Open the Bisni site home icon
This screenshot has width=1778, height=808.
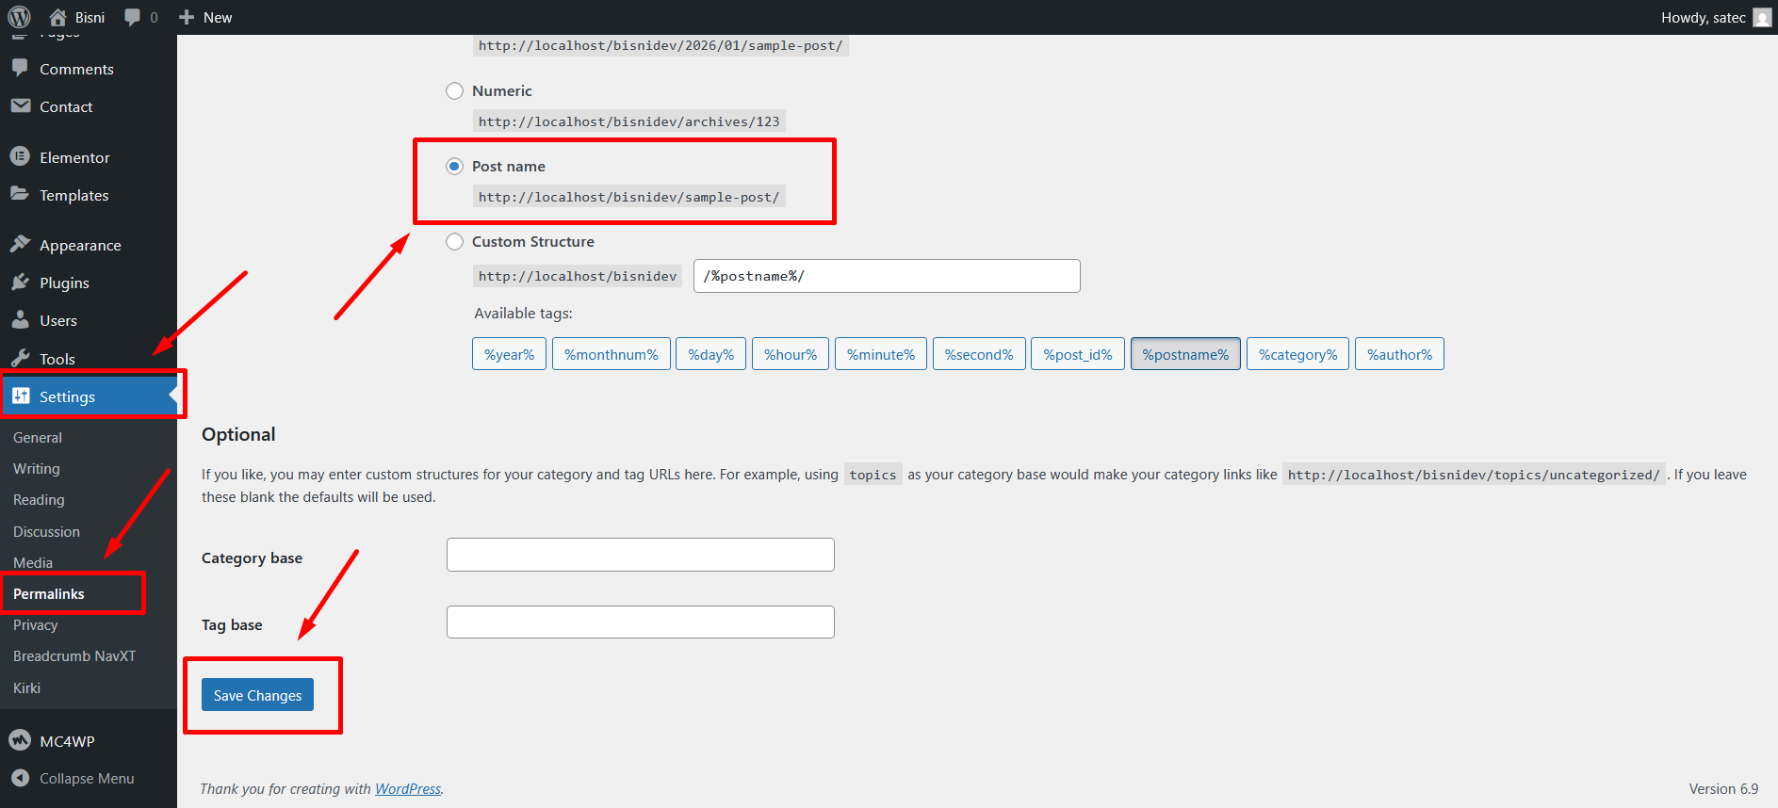[x=58, y=17]
